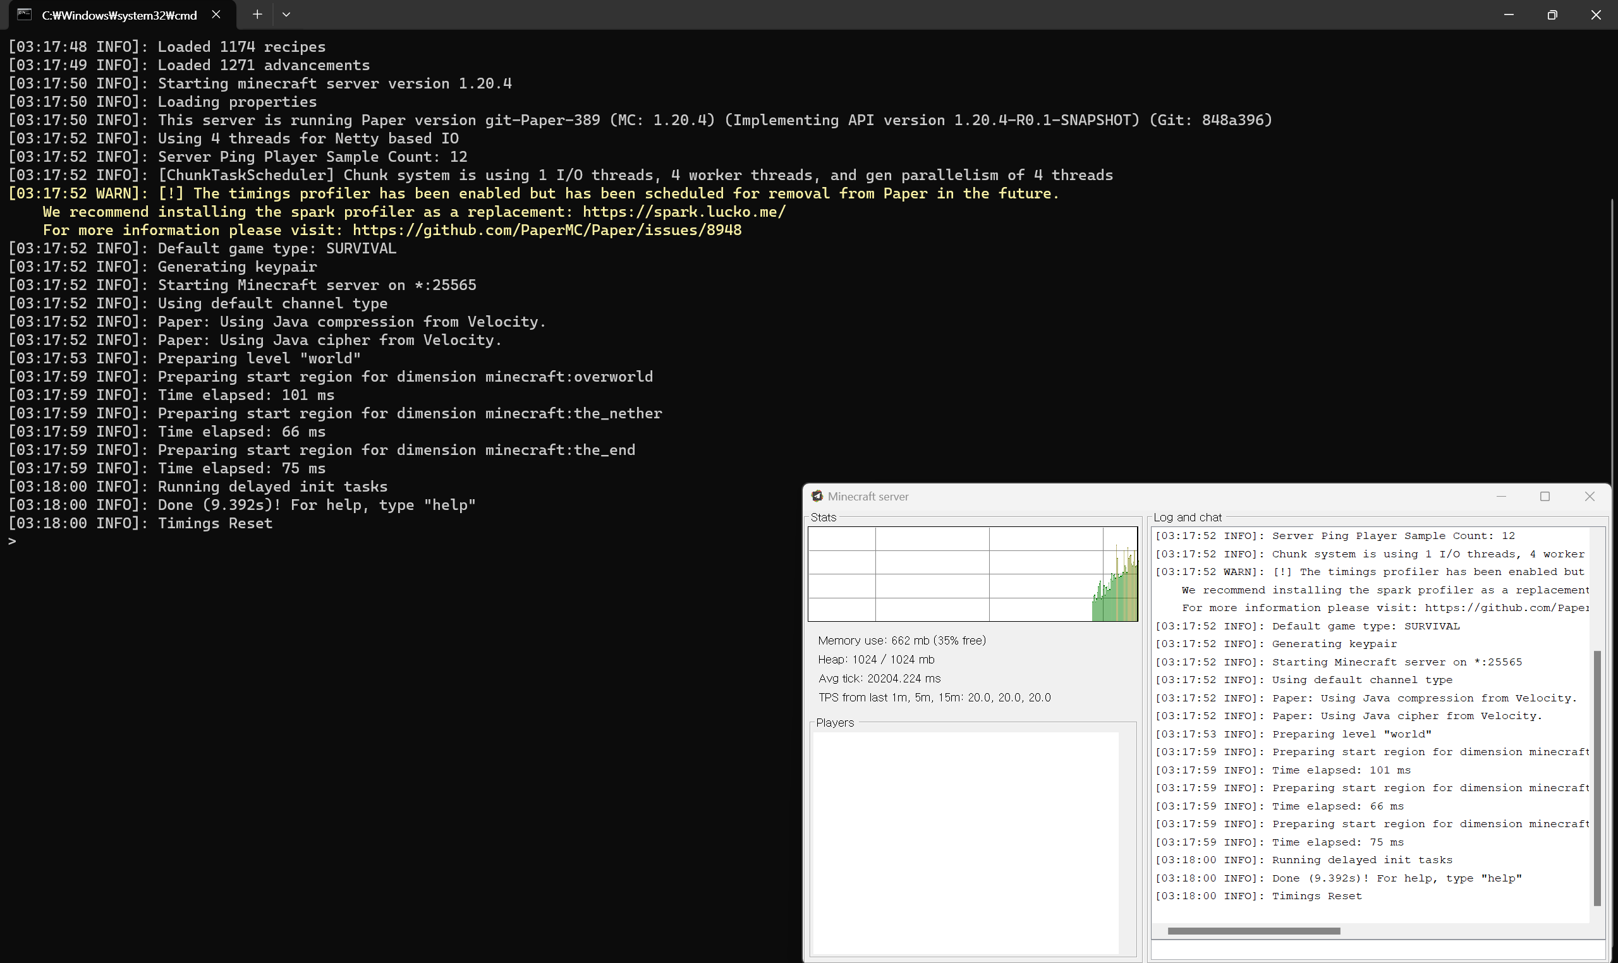This screenshot has width=1618, height=963.
Task: Click 'Loading properties' line in terminal
Action: [x=162, y=102]
